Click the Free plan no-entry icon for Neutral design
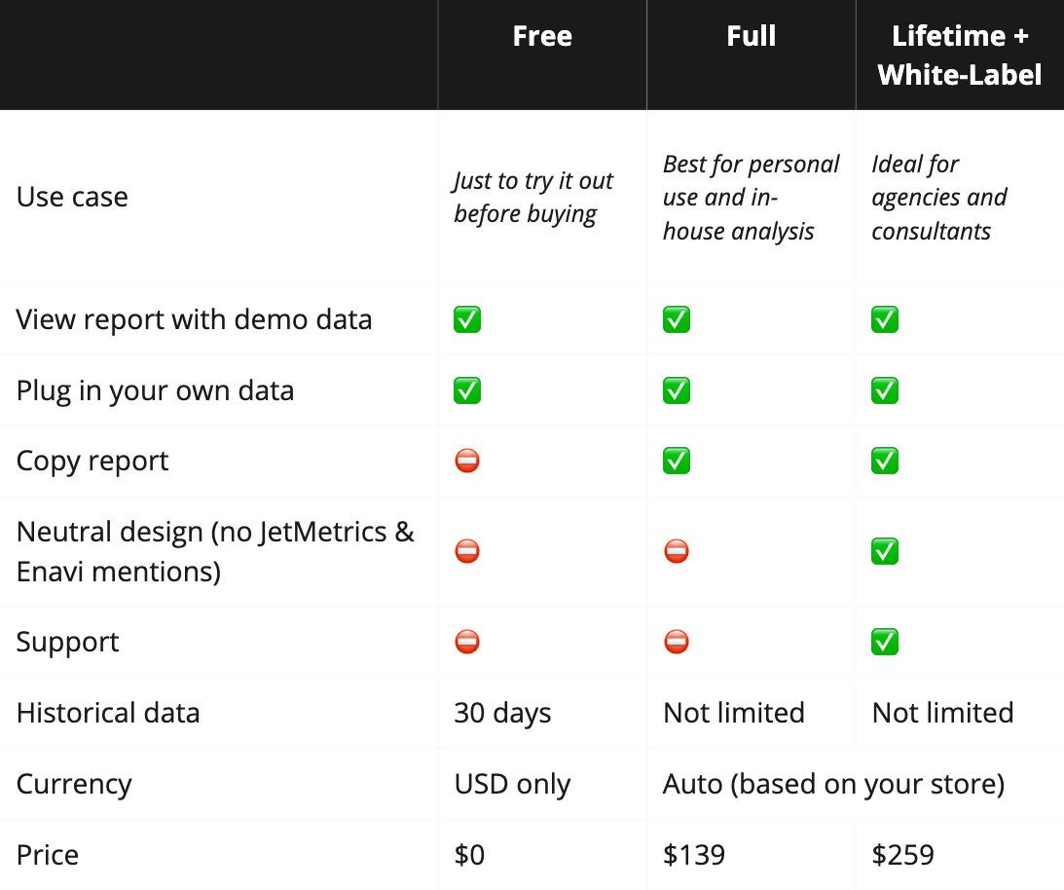1064x890 pixels. 467,551
